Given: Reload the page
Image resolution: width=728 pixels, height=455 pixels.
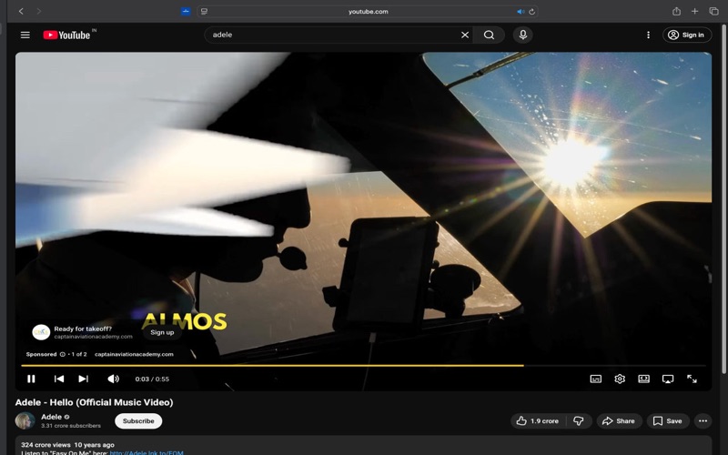Looking at the screenshot, I should click(532, 12).
